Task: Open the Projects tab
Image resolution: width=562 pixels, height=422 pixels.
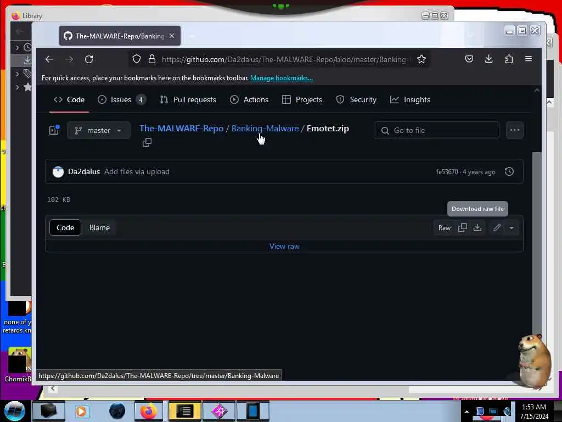Action: [302, 100]
